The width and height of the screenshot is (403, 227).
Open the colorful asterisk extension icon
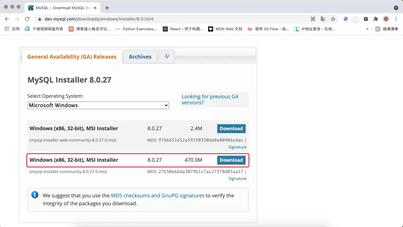346,19
